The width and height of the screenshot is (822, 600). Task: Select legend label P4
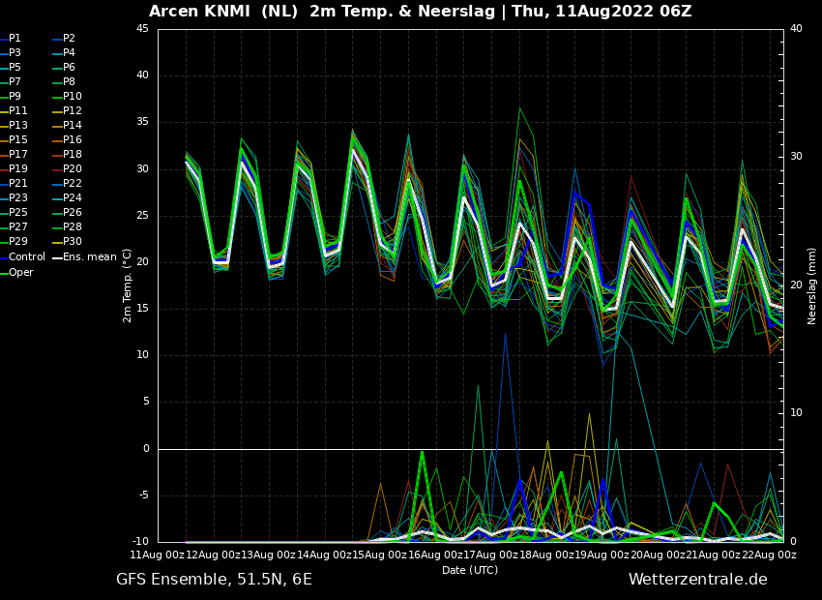pos(70,52)
